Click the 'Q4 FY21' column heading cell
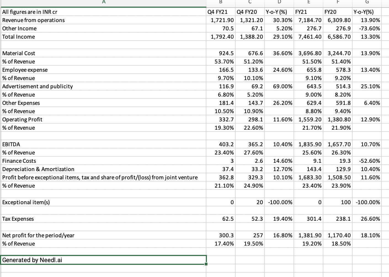The width and height of the screenshot is (389, 277). click(221, 12)
